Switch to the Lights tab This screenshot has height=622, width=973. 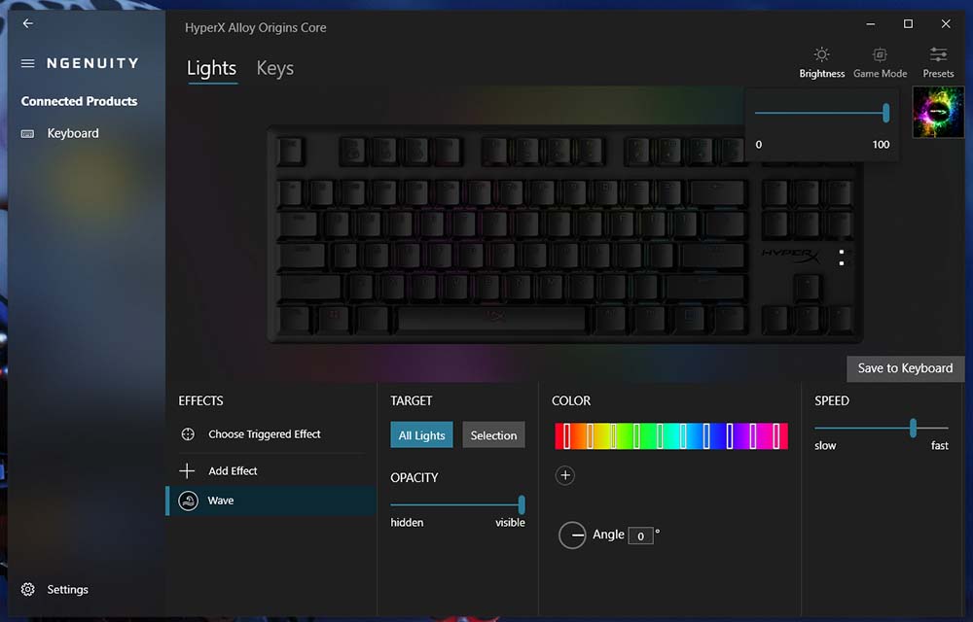click(211, 68)
